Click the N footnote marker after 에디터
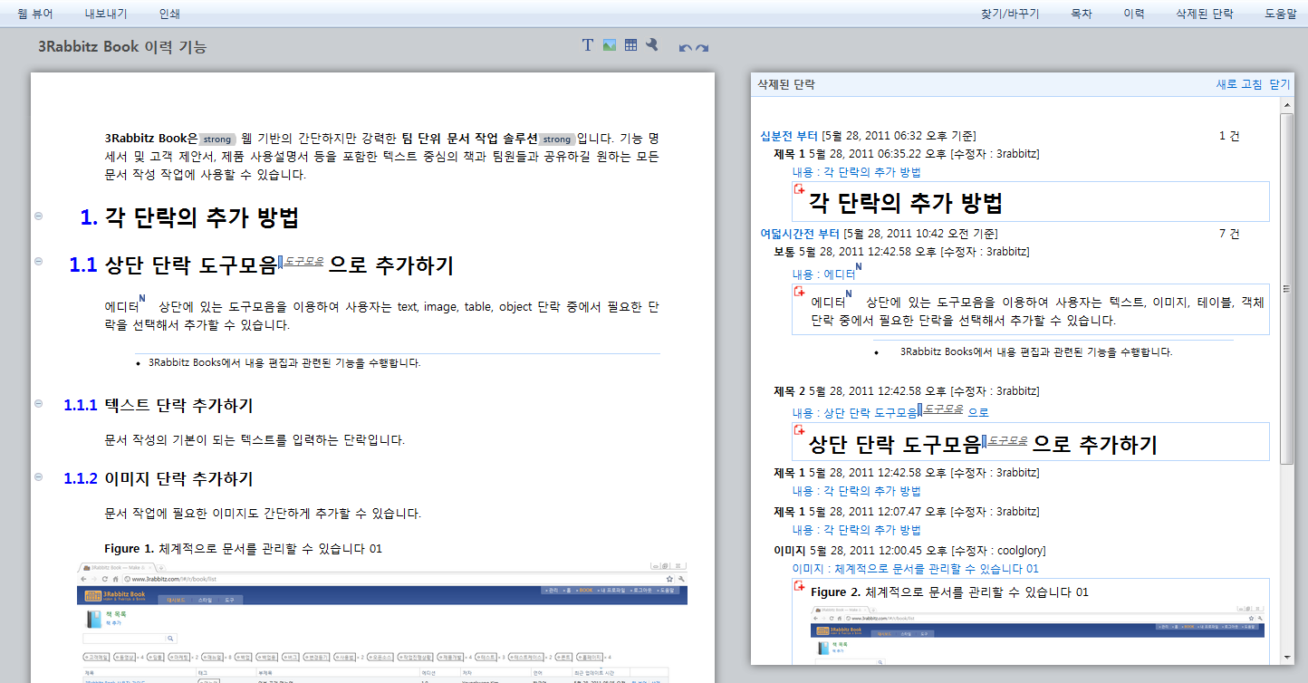1308x683 pixels. [x=142, y=297]
